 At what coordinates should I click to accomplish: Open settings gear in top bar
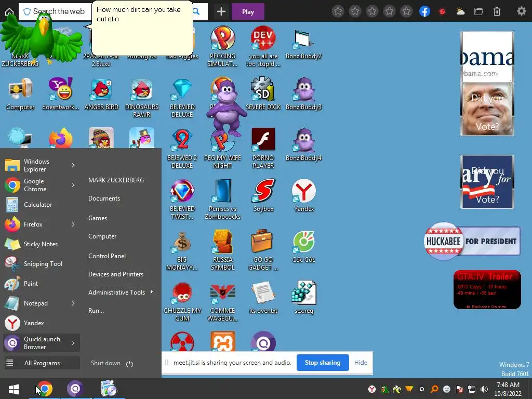tap(522, 11)
